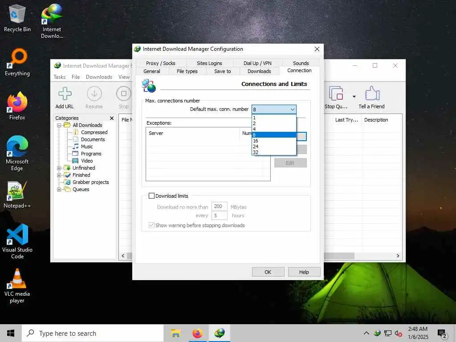
Task: Click IDM tray icon in system tray
Action: (x=377, y=333)
